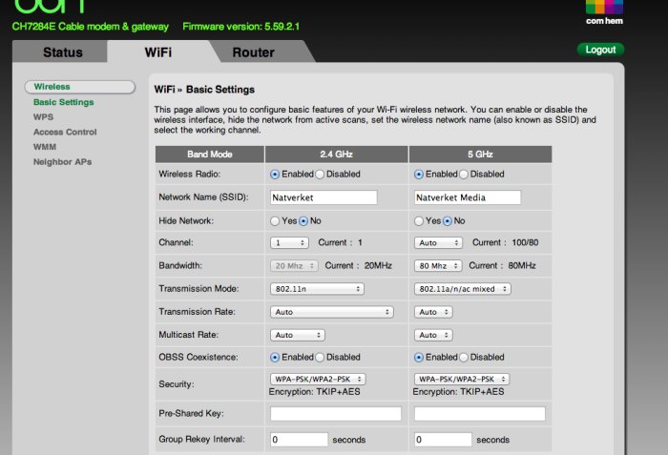
Task: Open the 5 GHz Transmission Rate dropdown
Action: pyautogui.click(x=433, y=312)
